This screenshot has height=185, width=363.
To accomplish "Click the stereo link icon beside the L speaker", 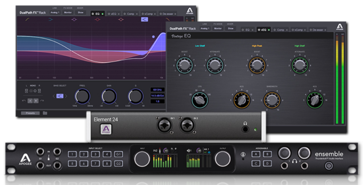I will (x=31, y=91).
